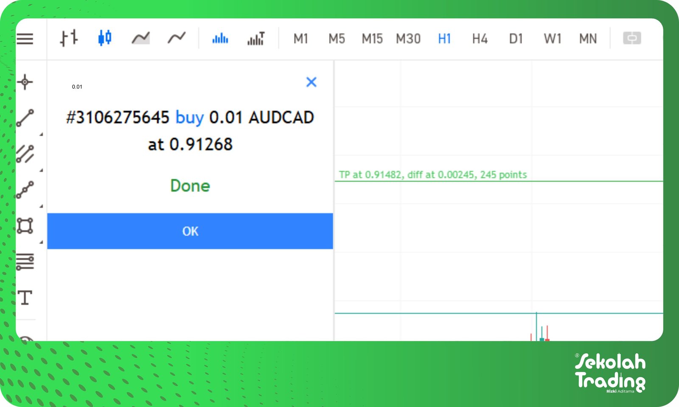
Task: Select the rectangle shapes tool
Action: pyautogui.click(x=25, y=226)
